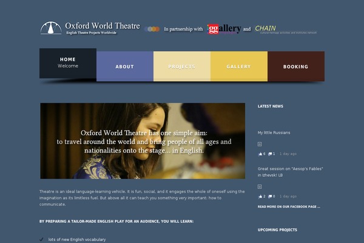364x243 pixels.
Task: Expand the Aesop's Fables post icon
Action: [260, 187]
